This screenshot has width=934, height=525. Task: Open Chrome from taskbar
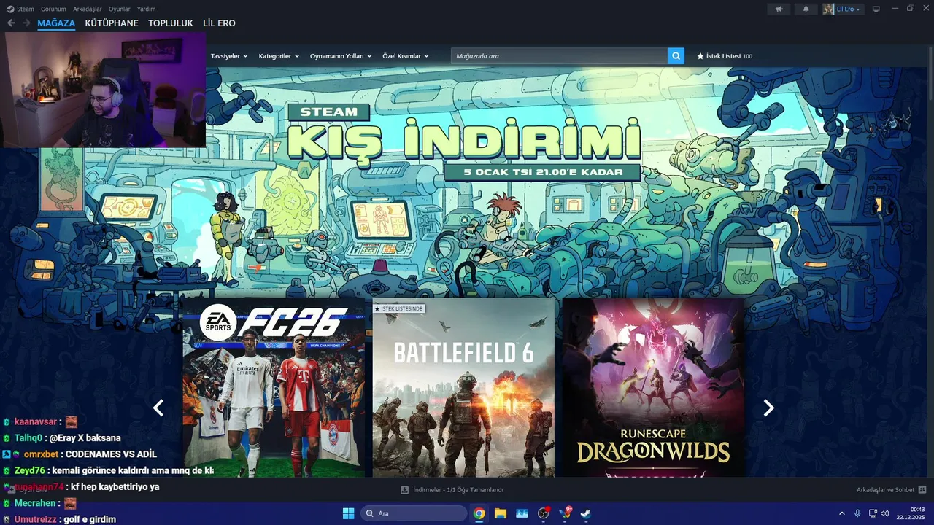tap(479, 513)
